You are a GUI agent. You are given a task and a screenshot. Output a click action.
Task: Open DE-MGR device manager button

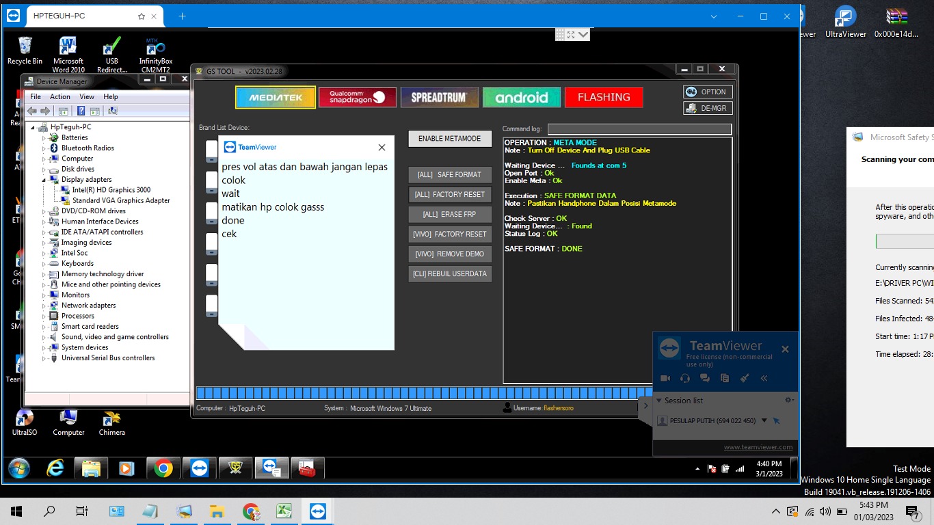point(708,108)
